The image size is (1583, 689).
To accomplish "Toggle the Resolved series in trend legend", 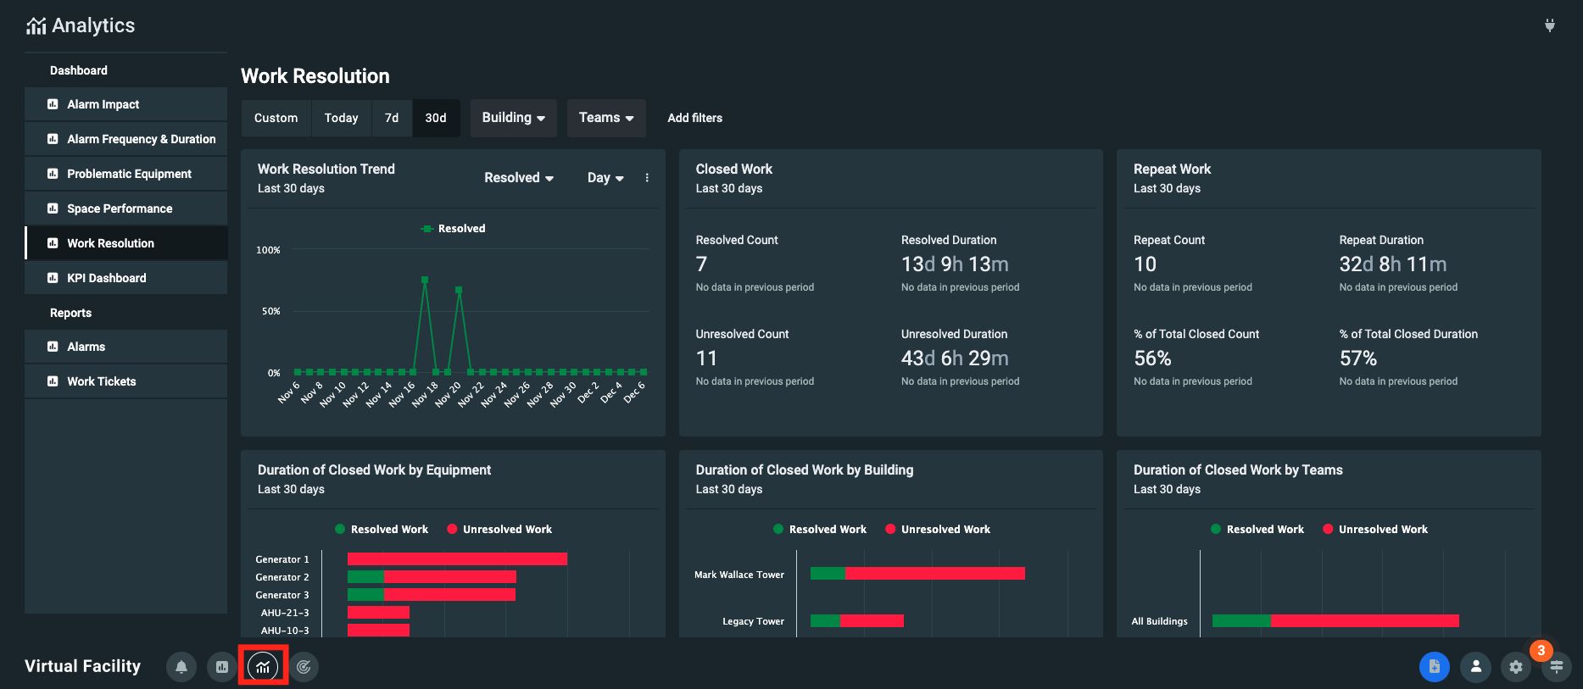I will tap(454, 229).
